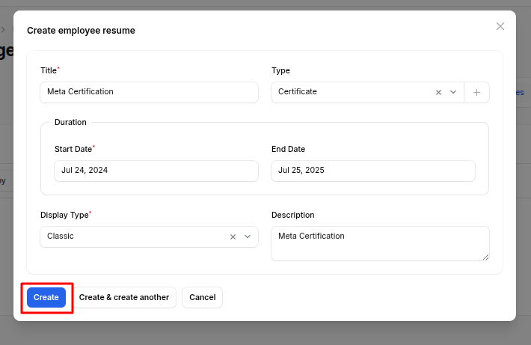531x345 pixels.
Task: Focus the Description text area
Action: pos(378,243)
